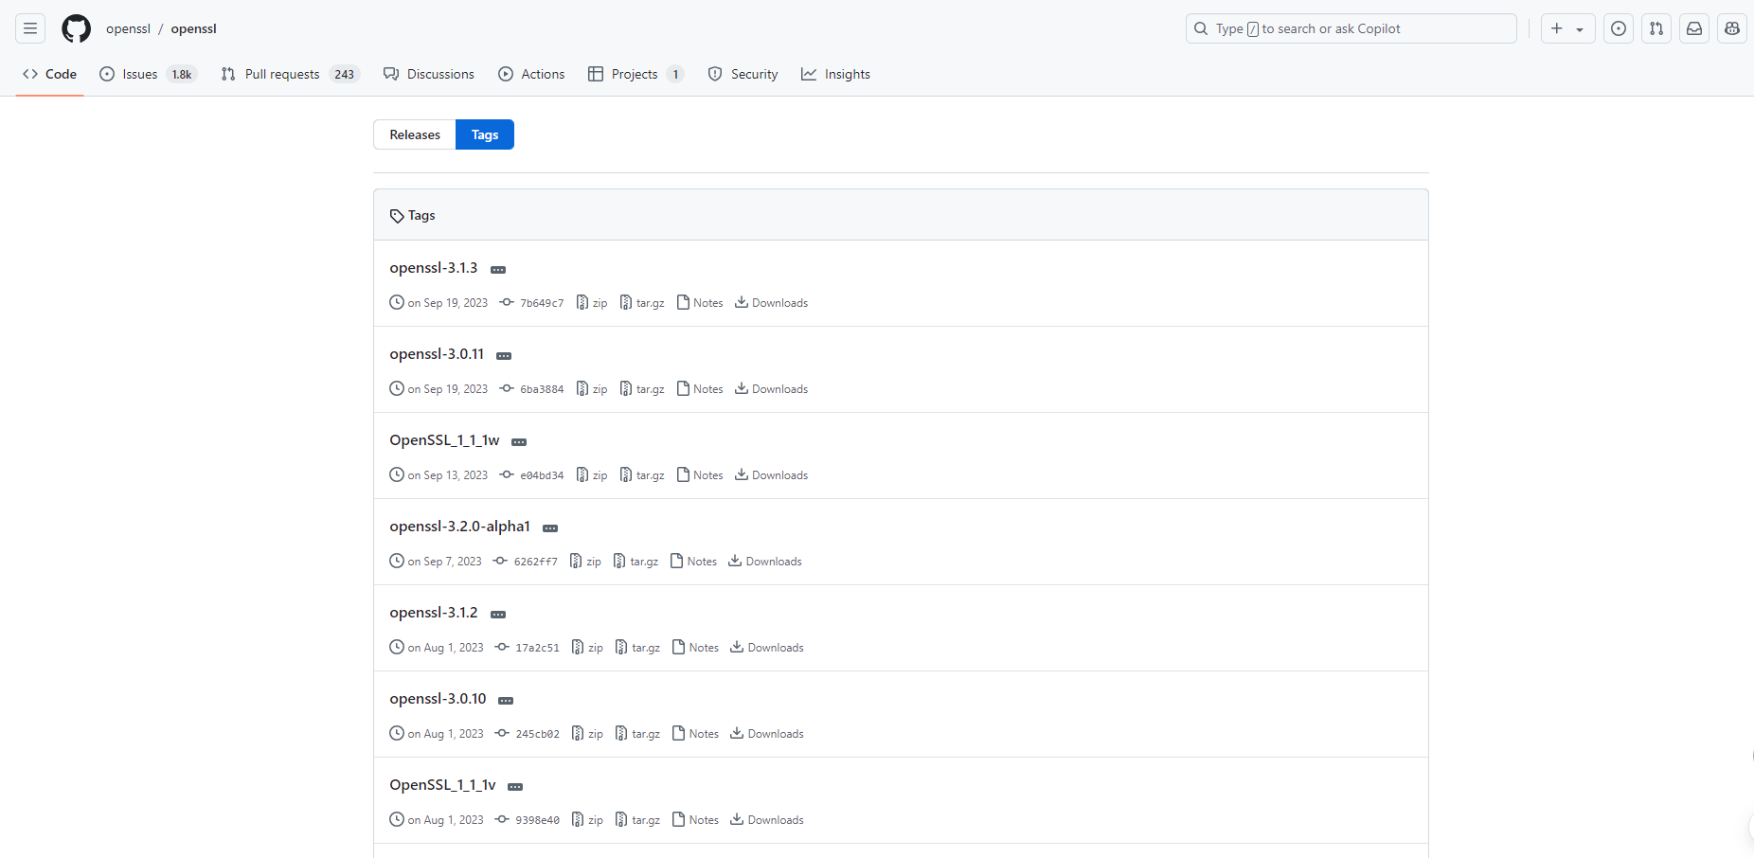Open the hamburger navigation menu
The height and width of the screenshot is (858, 1754).
tap(30, 28)
